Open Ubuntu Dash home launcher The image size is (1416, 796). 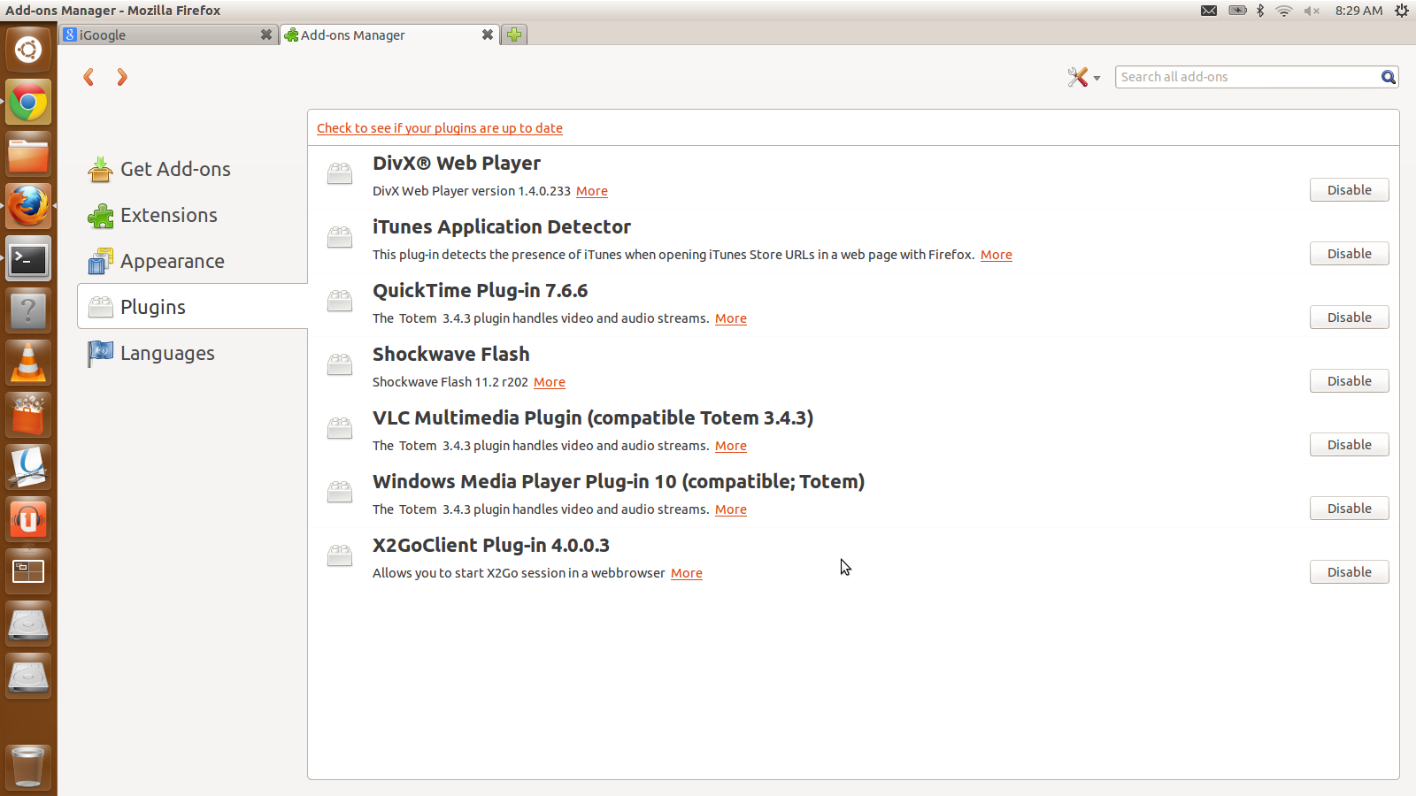[28, 50]
